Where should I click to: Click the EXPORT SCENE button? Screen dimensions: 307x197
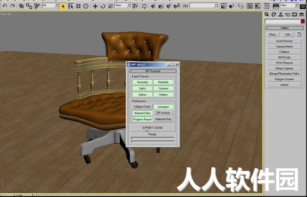click(153, 128)
